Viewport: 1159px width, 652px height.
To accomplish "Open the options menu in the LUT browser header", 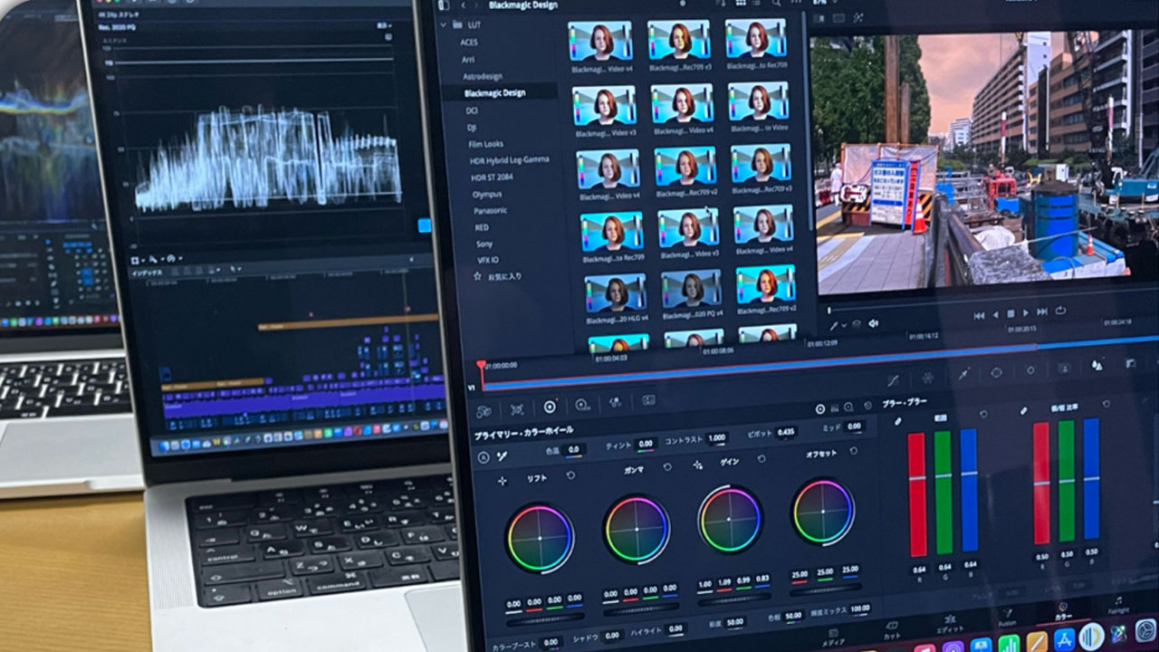I will pyautogui.click(x=796, y=5).
